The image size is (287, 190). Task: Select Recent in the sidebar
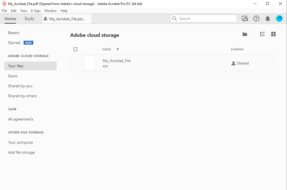click(14, 33)
